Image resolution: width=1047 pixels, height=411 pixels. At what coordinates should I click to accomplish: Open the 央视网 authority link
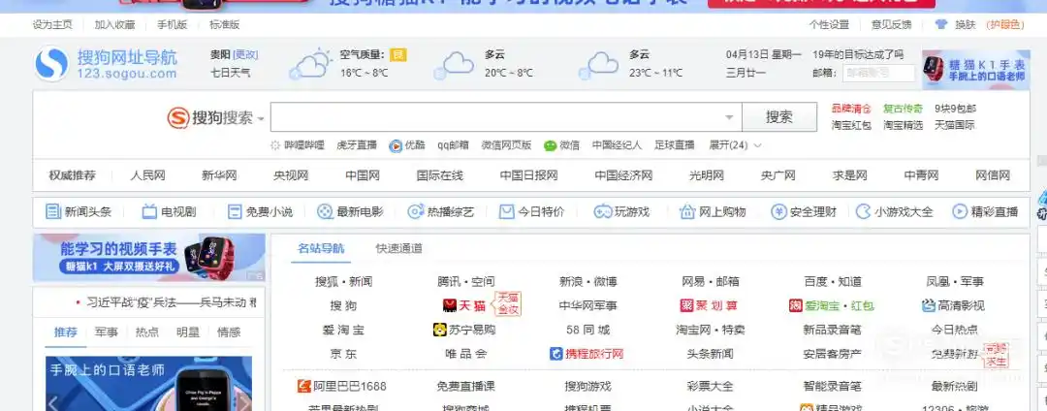coord(291,176)
